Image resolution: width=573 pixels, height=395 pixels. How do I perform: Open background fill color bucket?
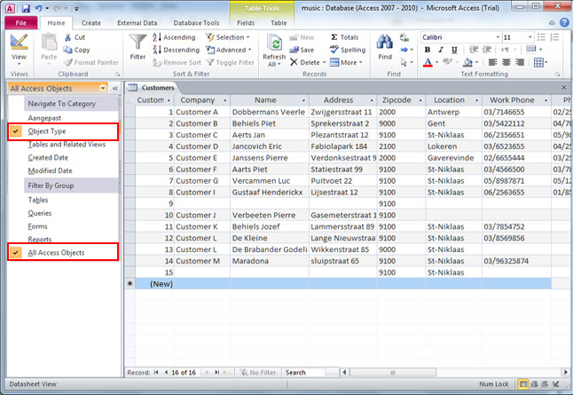pos(467,62)
